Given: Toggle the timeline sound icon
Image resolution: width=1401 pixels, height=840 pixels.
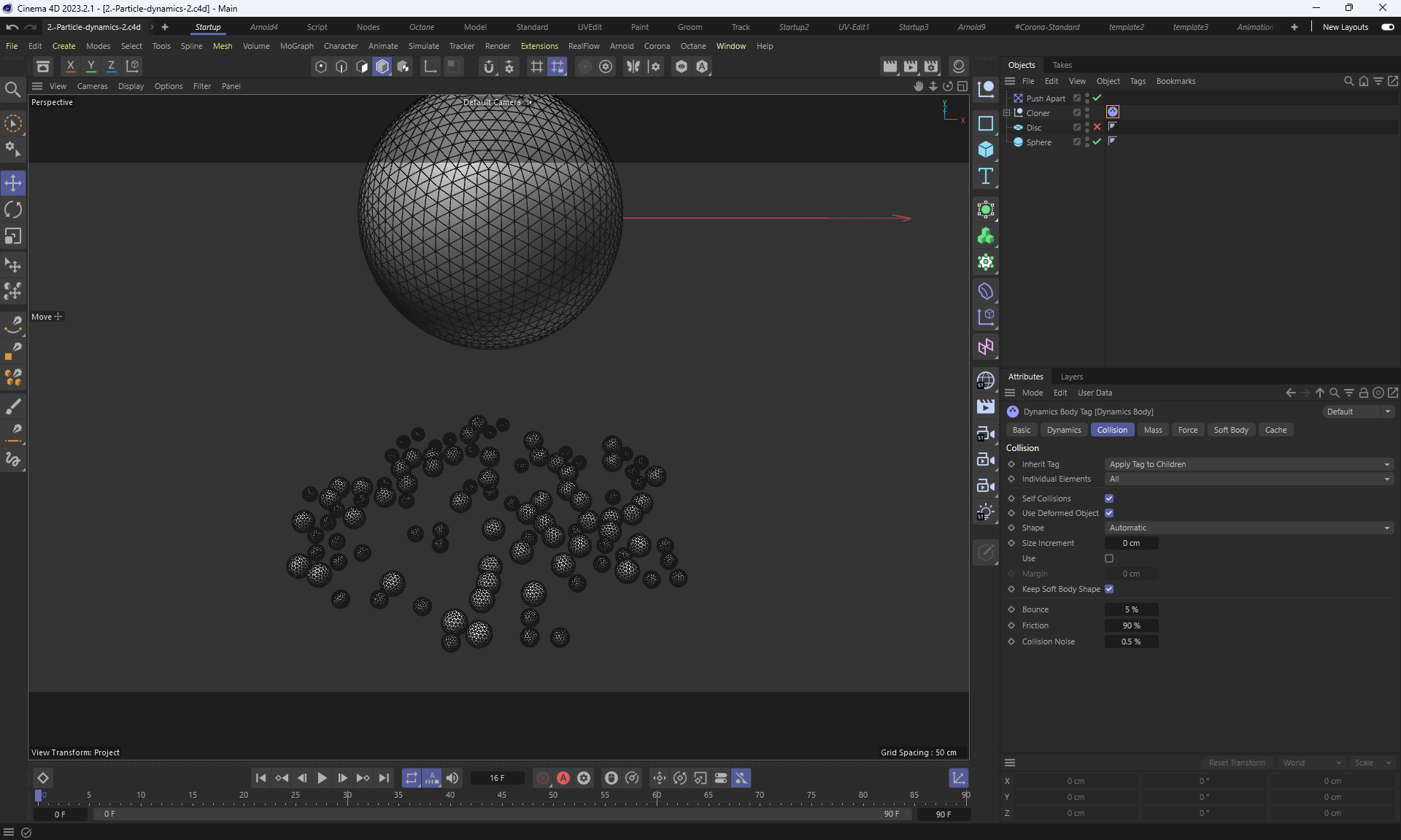Looking at the screenshot, I should pos(452,778).
